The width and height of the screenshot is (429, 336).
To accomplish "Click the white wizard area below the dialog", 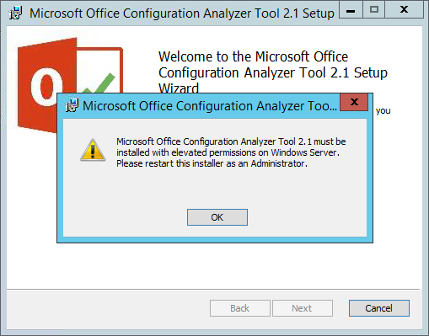I will coord(214,265).
